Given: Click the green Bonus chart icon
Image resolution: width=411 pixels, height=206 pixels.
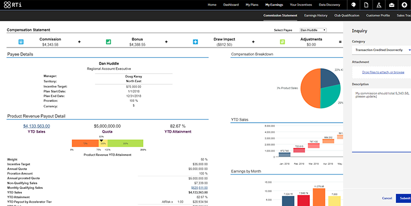Looking at the screenshot, I should click(x=108, y=42).
